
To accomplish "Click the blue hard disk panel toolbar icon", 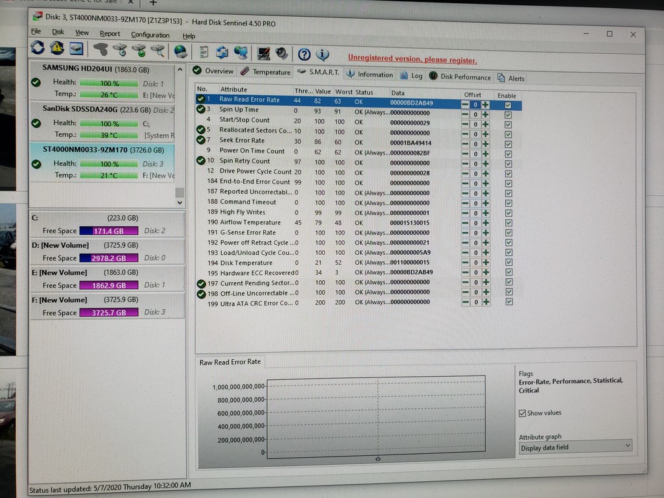I will click(77, 49).
